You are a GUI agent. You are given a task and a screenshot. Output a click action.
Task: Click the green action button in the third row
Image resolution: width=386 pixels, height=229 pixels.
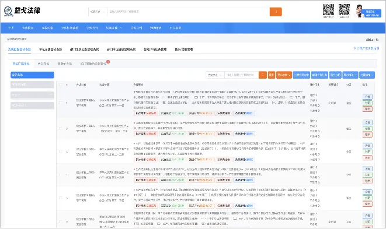[x=367, y=152]
